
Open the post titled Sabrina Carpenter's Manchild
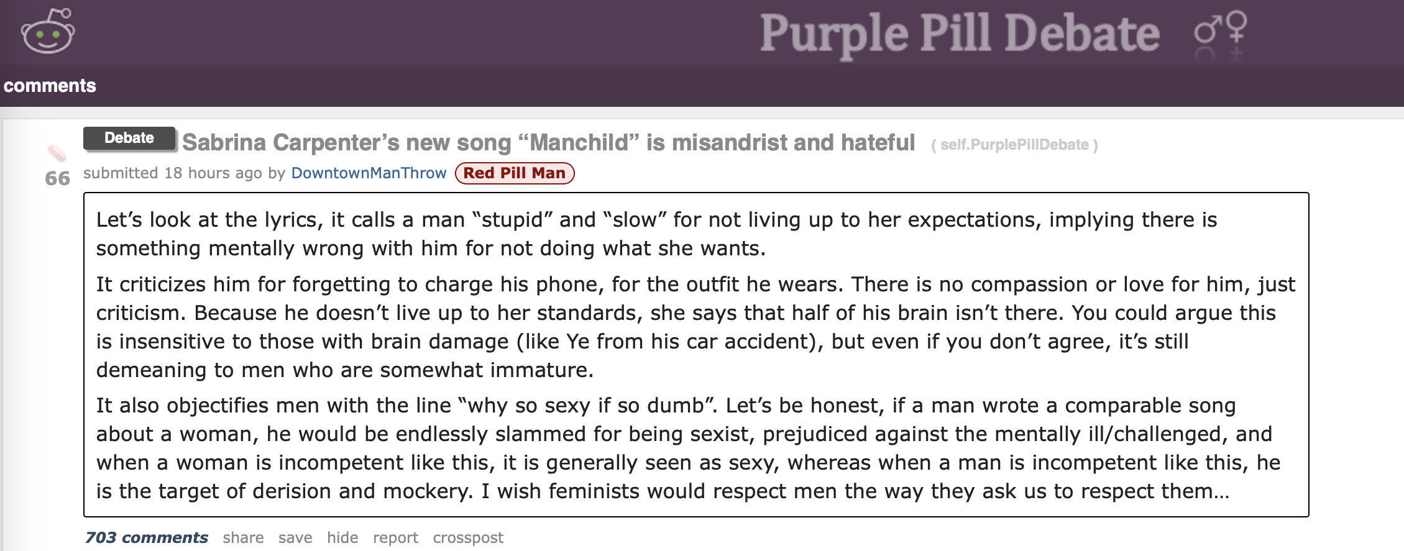(548, 142)
